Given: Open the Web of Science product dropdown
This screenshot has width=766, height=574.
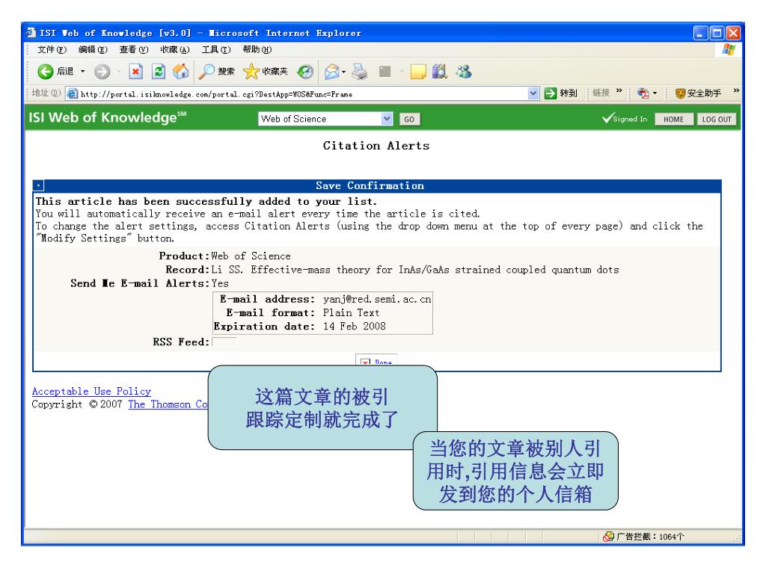Looking at the screenshot, I should [x=325, y=119].
